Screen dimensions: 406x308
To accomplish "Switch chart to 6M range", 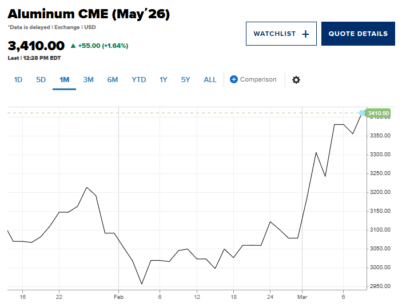I will click(x=113, y=80).
